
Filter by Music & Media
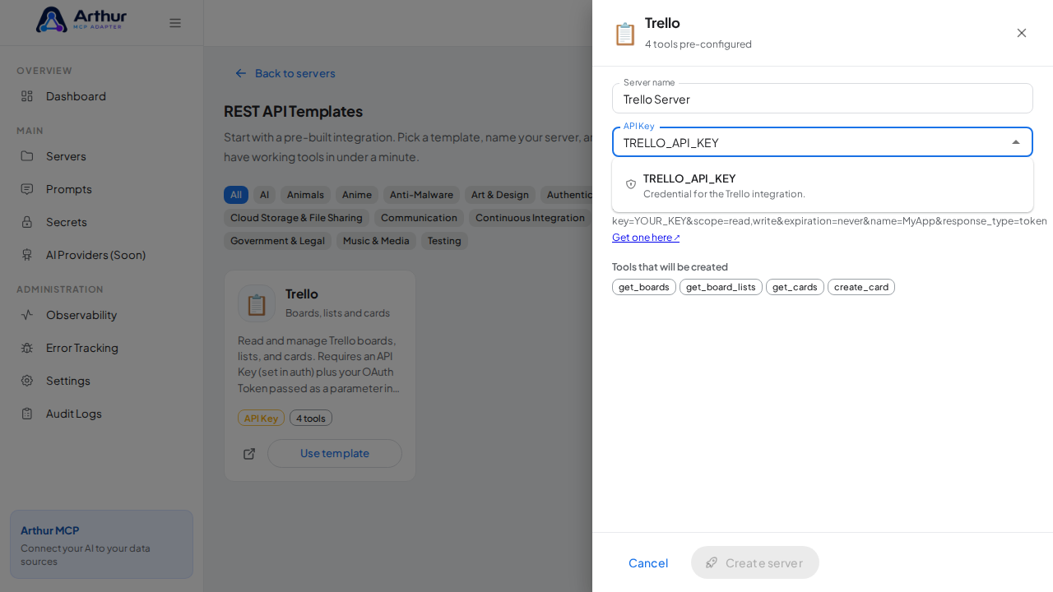click(376, 241)
